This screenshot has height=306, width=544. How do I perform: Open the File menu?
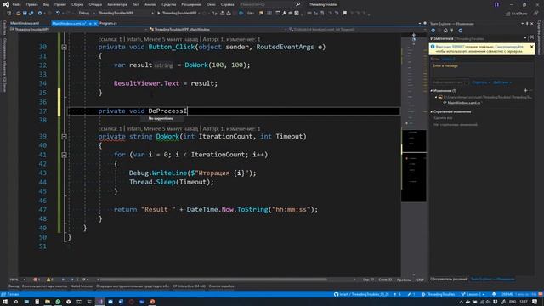[16, 4]
